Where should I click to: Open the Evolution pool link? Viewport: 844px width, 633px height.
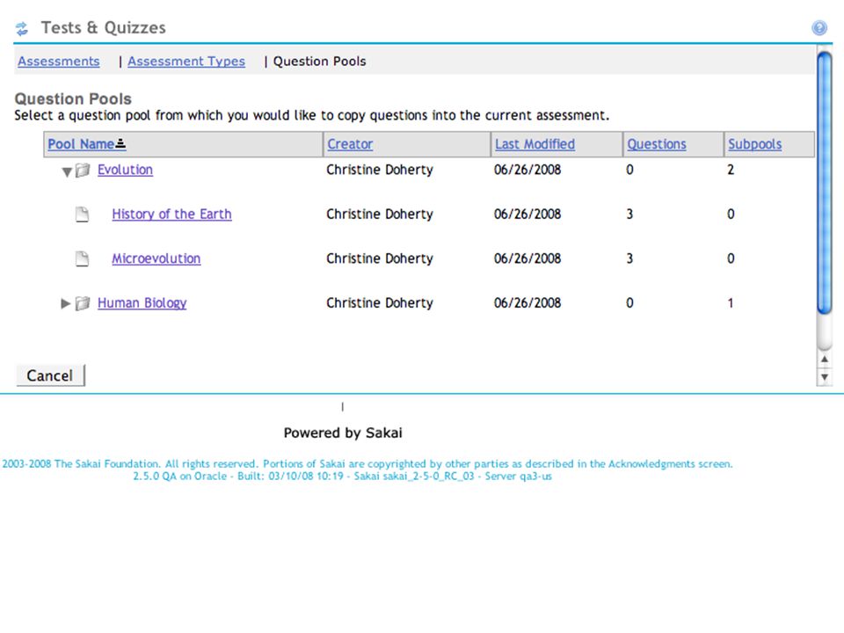click(x=125, y=170)
